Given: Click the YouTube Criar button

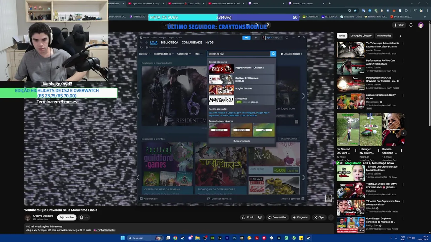Looking at the screenshot, I should pos(399,25).
